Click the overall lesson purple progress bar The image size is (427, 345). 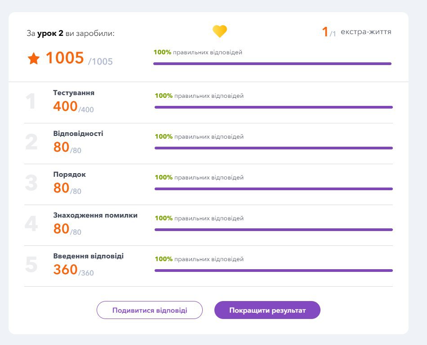coord(272,64)
